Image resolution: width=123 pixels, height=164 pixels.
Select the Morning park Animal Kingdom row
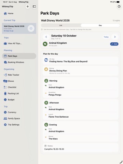coord(81,86)
